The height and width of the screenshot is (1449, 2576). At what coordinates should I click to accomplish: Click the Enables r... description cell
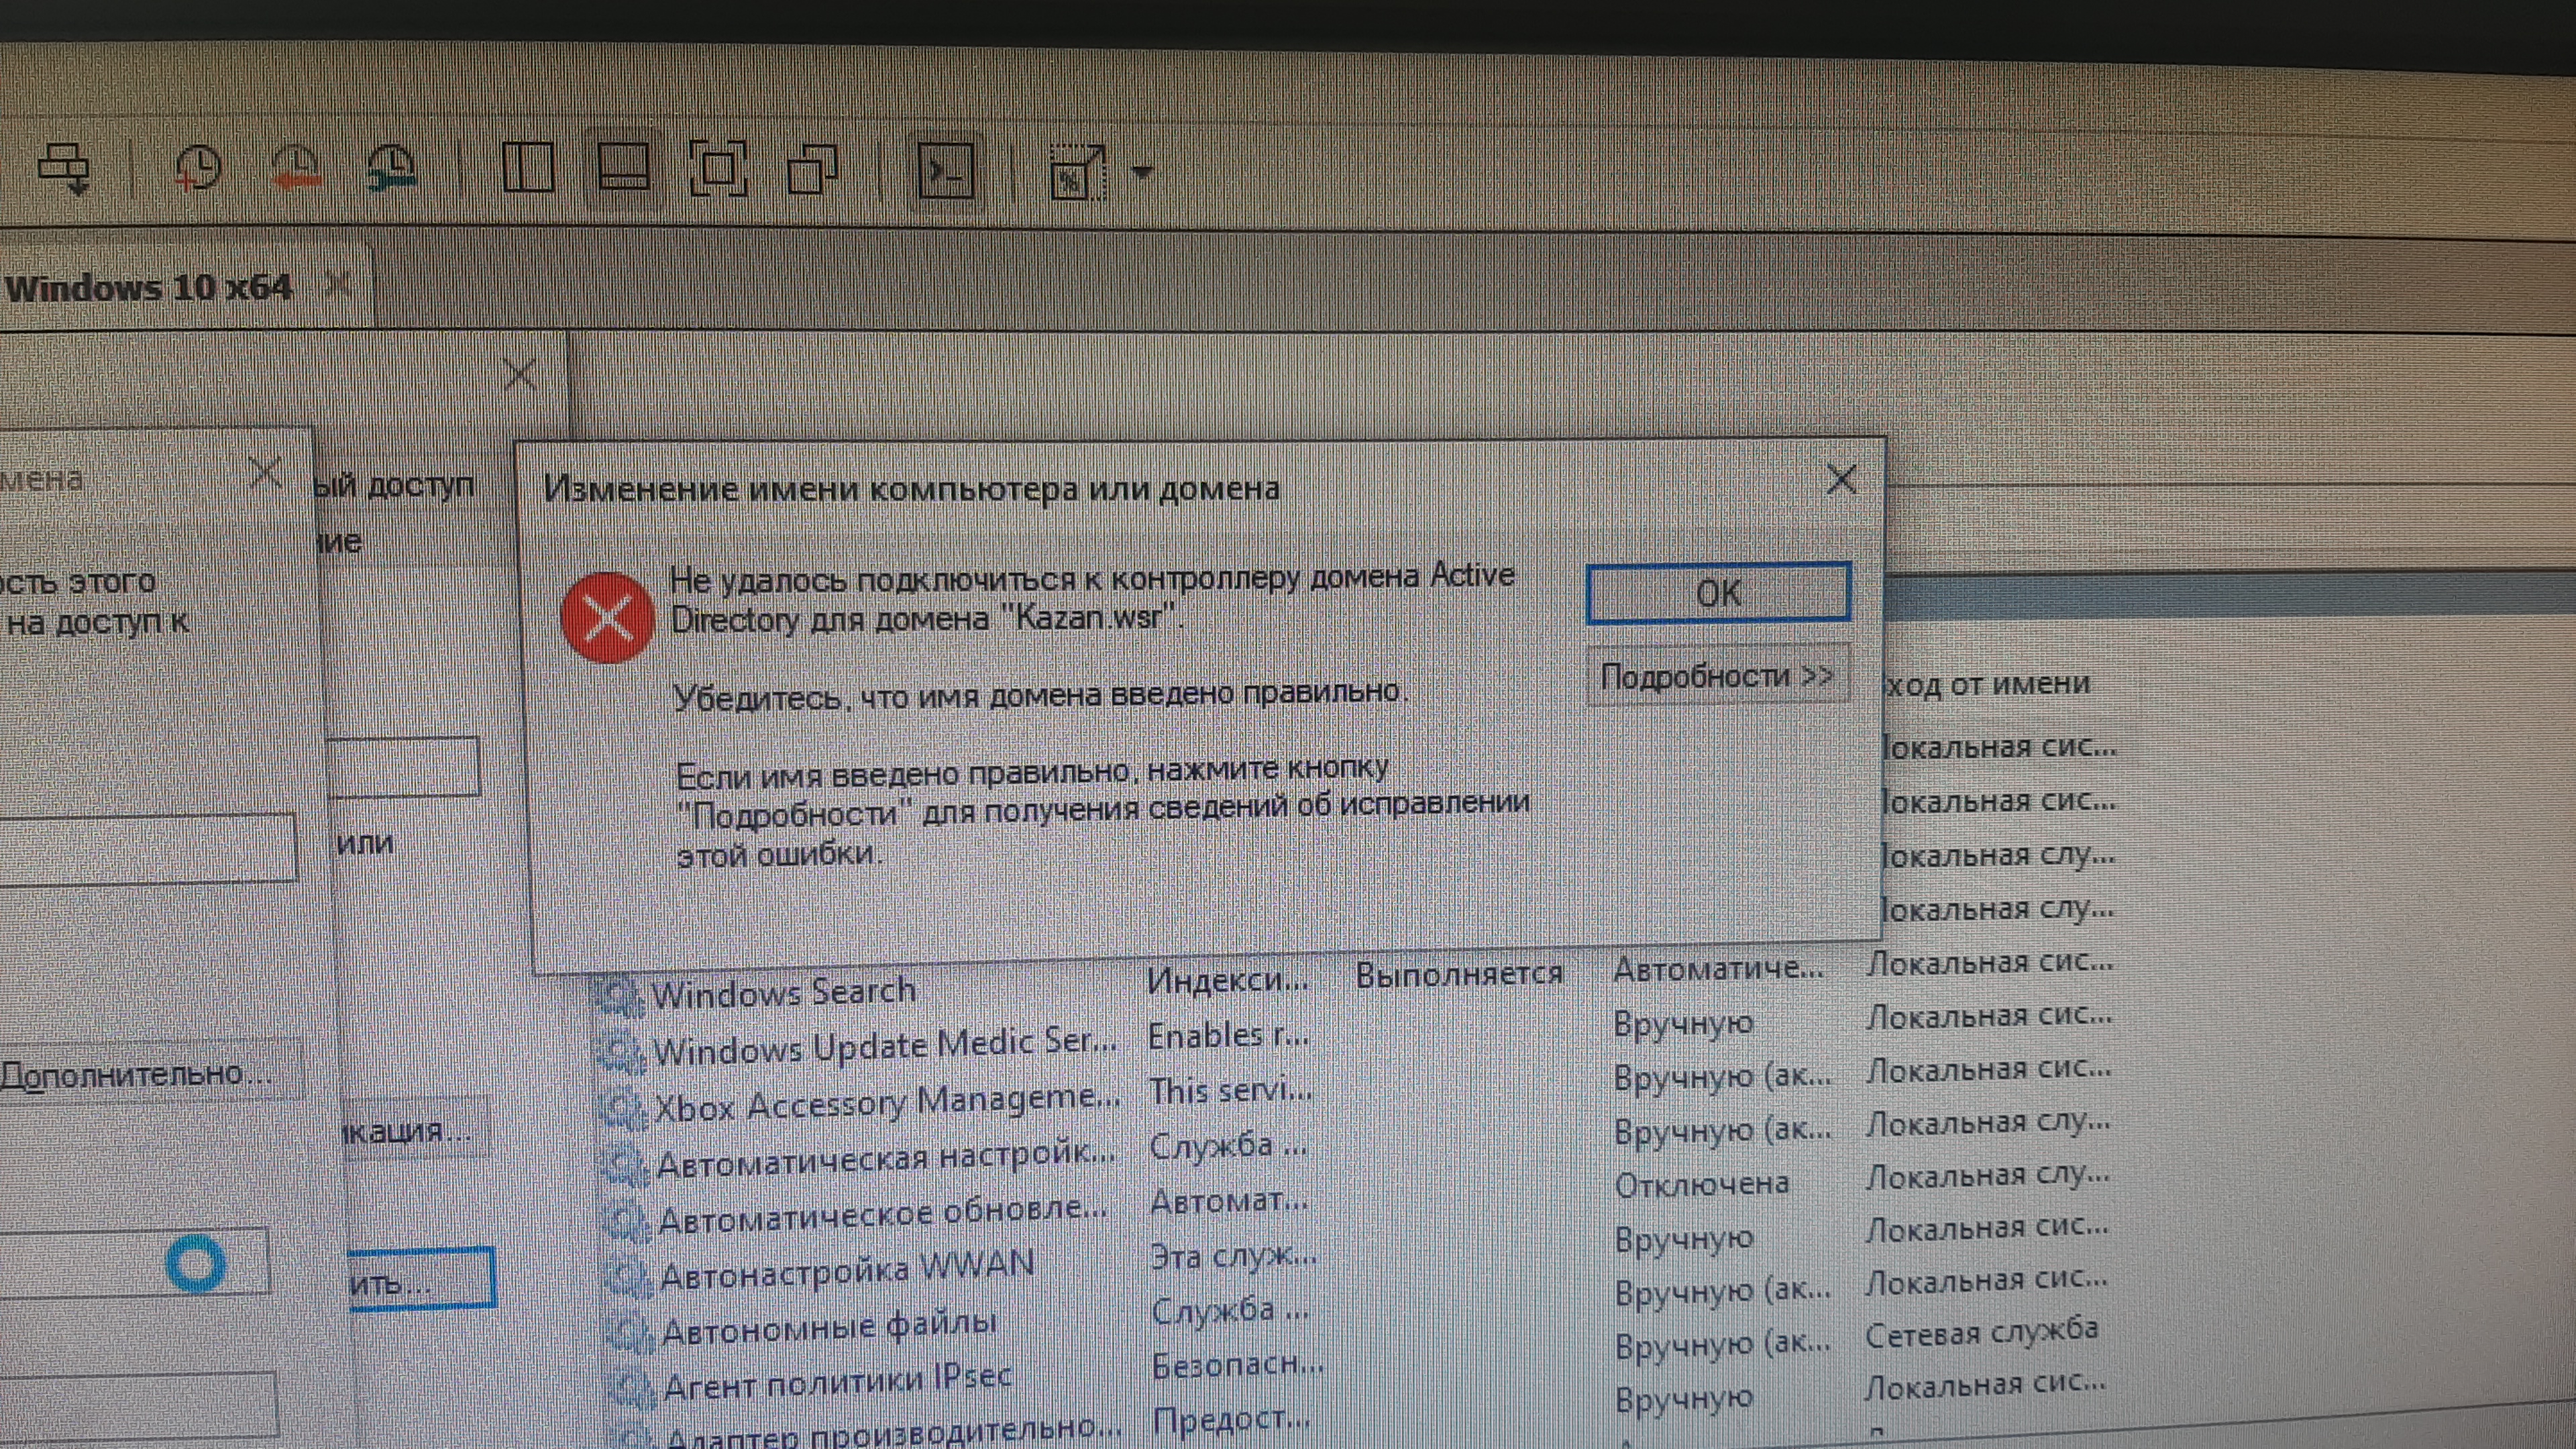tap(1228, 1036)
